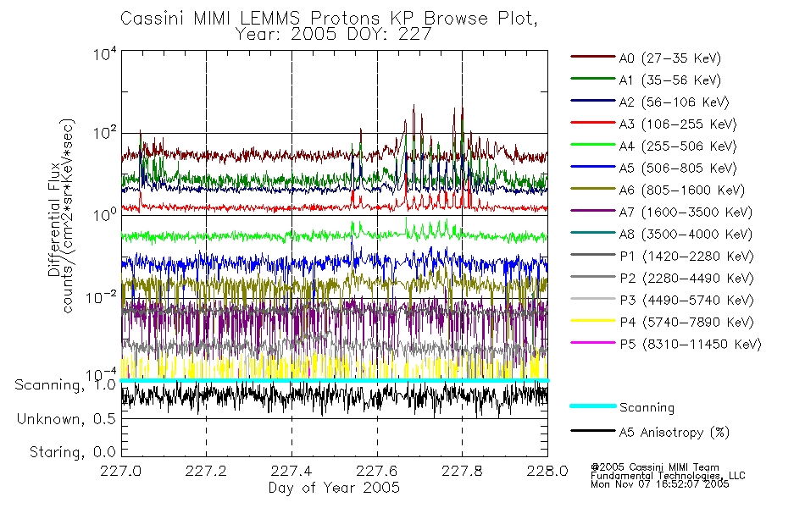Click the A3 (106-255 KeV) legend label
The height and width of the screenshot is (508, 805).
coord(678,124)
